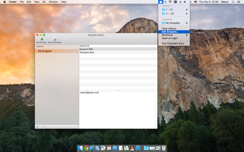Click the date and time in the menu bar

pyautogui.click(x=209, y=2)
